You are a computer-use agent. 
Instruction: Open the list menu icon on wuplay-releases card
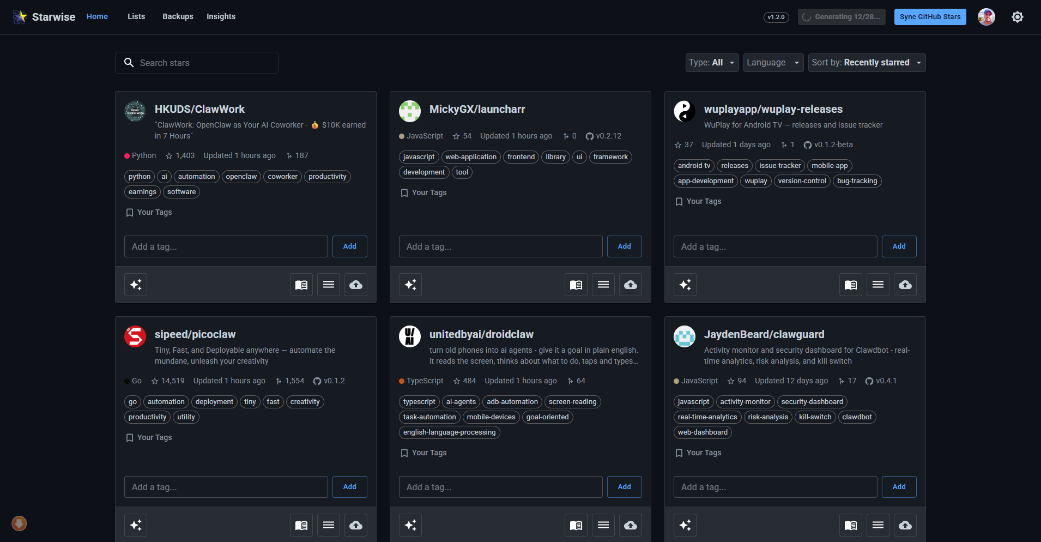pos(878,285)
